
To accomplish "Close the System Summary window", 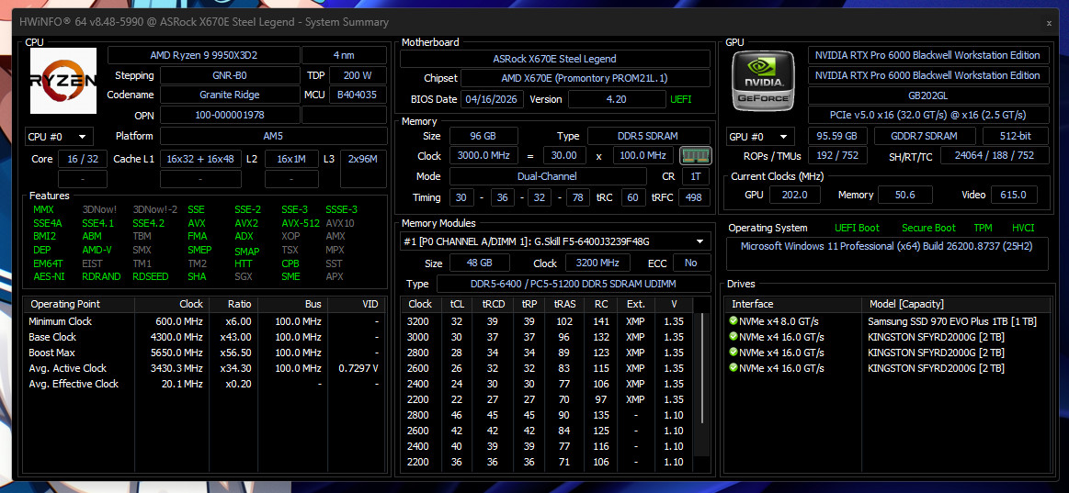I will [1049, 22].
